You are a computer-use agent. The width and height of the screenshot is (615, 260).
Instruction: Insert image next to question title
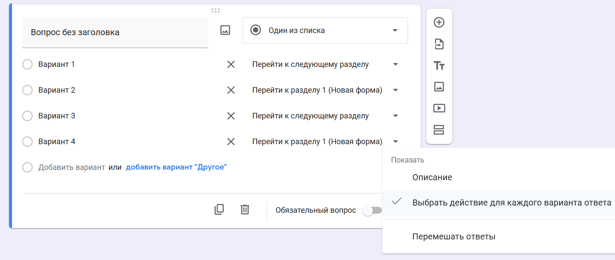(225, 30)
